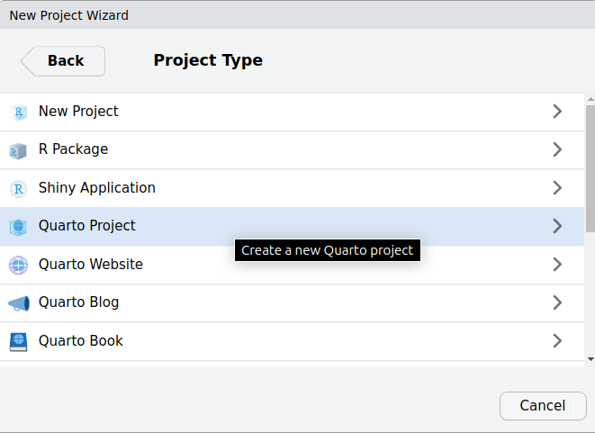The image size is (595, 433).
Task: Open the Quarto Blog chevron arrow
Action: [557, 302]
